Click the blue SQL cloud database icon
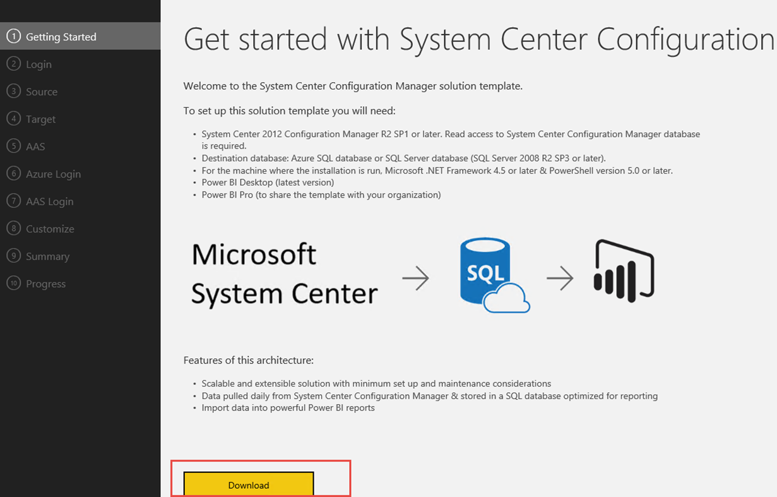 pos(495,275)
